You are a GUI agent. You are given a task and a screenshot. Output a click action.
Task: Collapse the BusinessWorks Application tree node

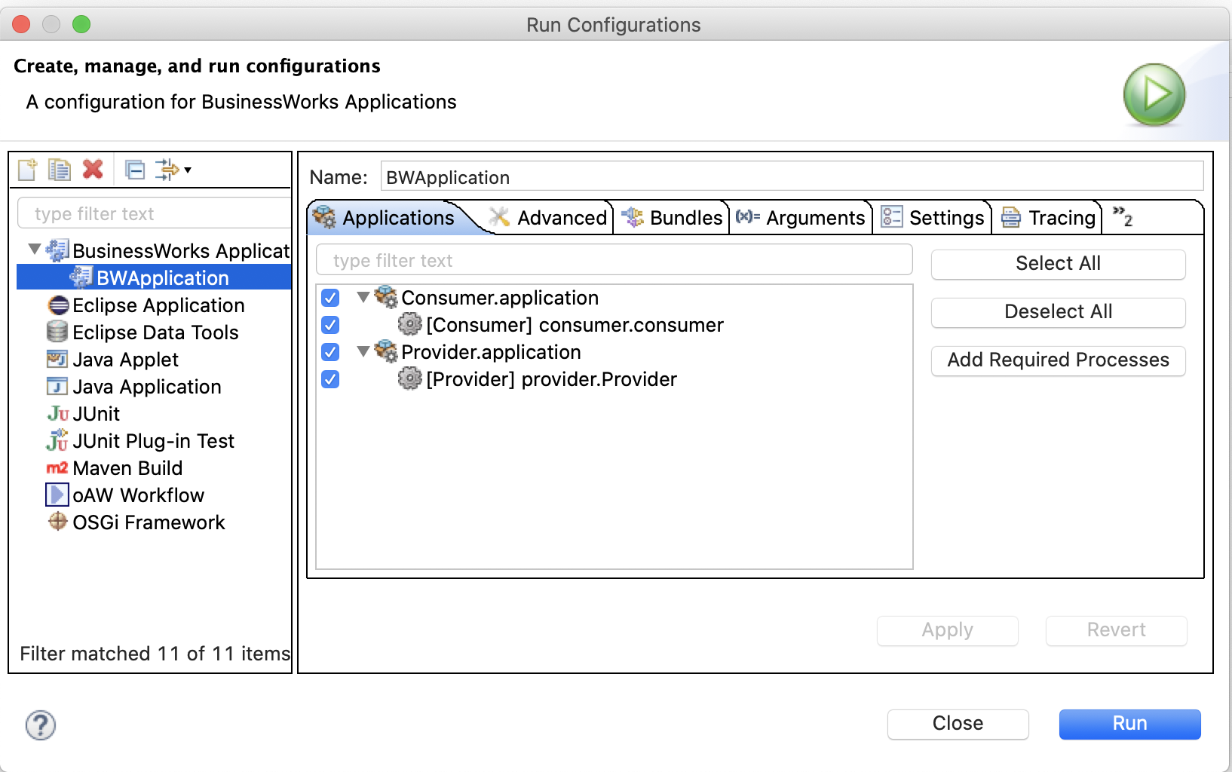(34, 249)
